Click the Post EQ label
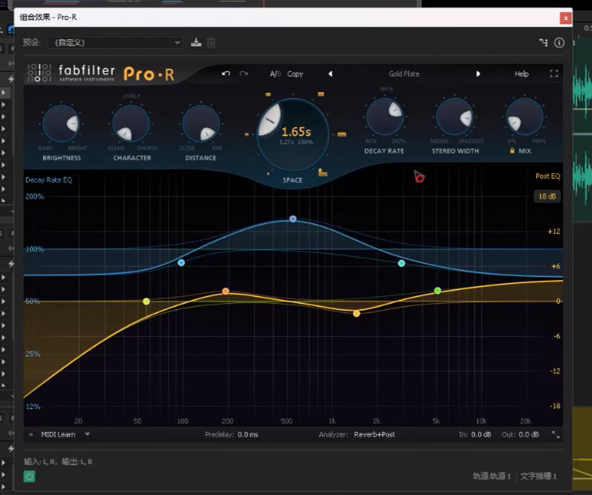This screenshot has width=592, height=495. (548, 176)
